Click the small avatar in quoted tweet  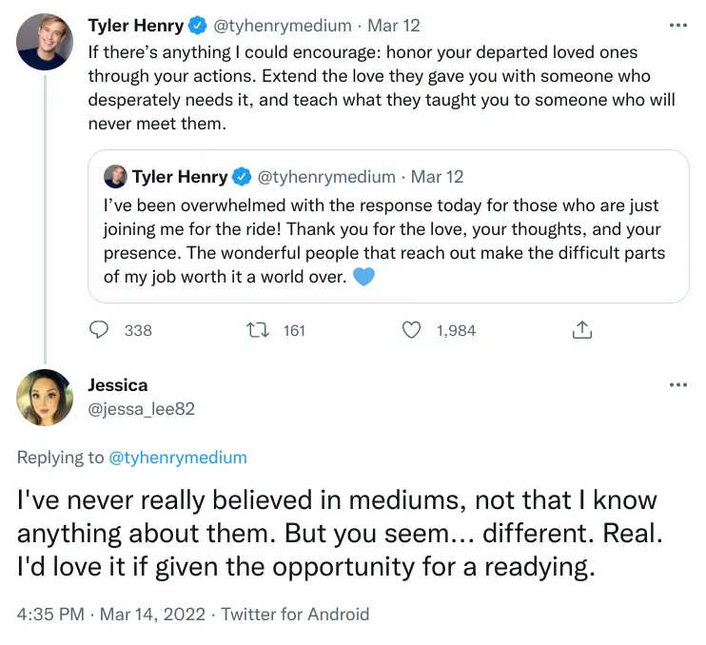[x=115, y=176]
